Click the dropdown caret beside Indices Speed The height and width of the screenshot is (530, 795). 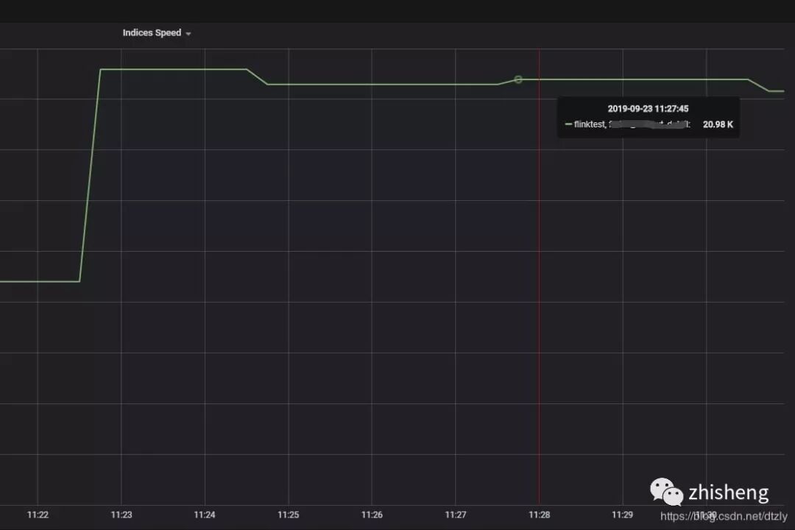188,34
